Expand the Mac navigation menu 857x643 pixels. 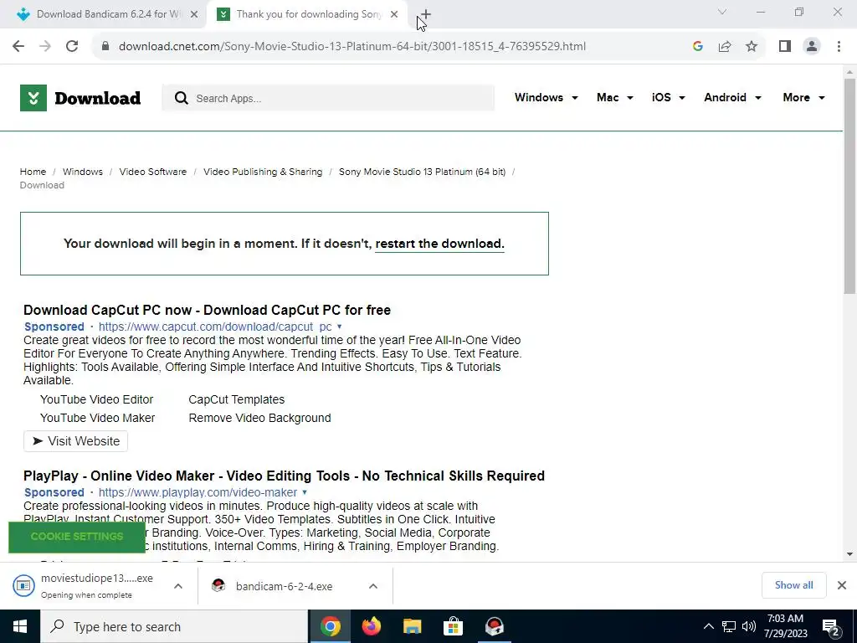tap(615, 97)
